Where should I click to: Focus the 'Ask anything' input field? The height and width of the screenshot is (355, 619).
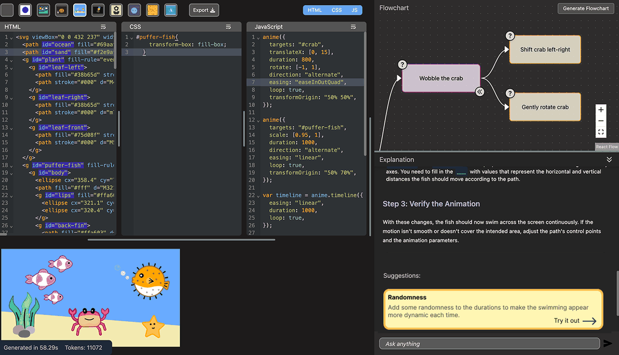tap(490, 344)
